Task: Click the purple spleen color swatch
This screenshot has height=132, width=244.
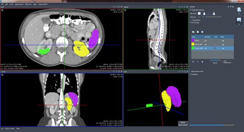Action: coord(192,40)
